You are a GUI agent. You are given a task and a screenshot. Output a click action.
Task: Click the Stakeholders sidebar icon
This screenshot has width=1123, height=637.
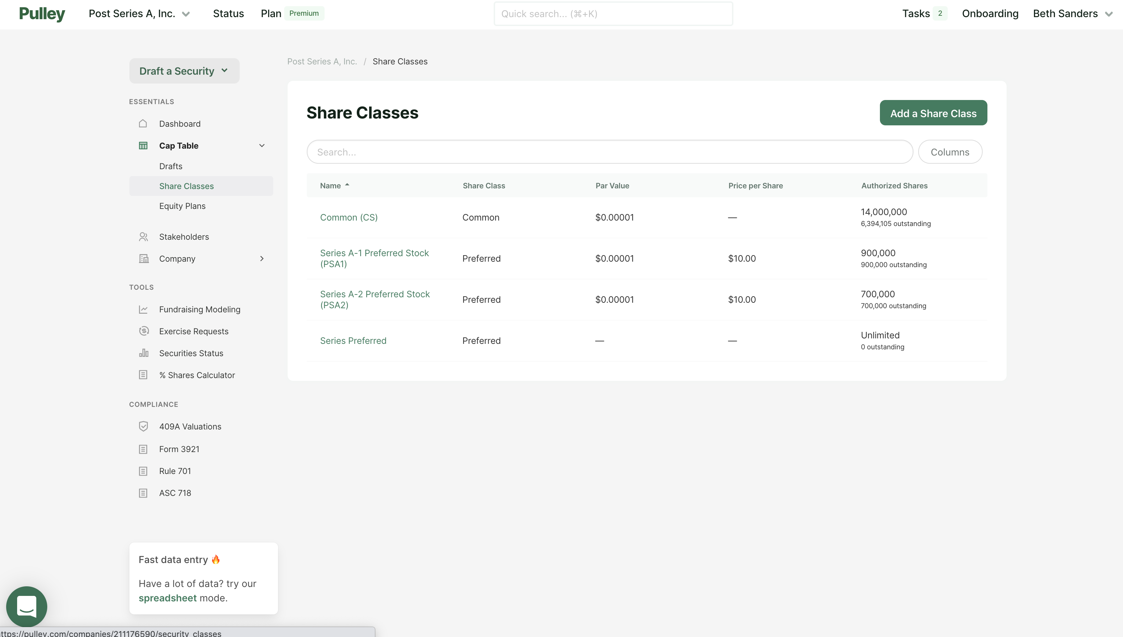144,236
